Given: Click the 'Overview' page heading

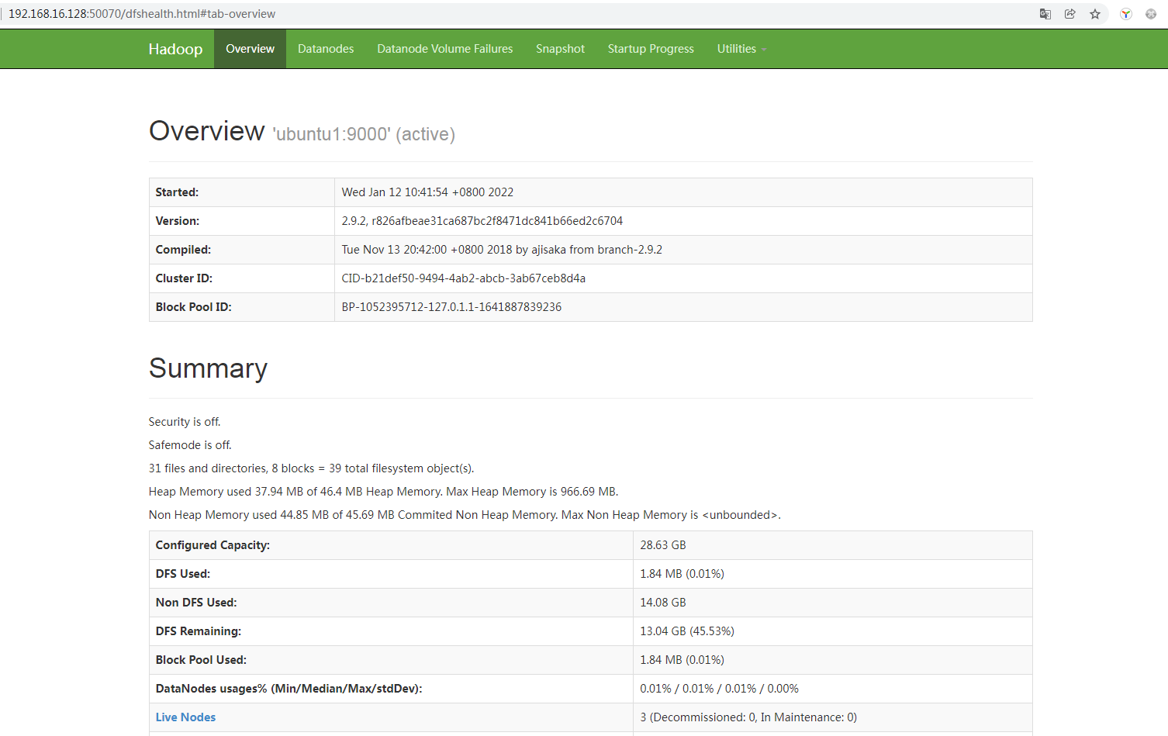Looking at the screenshot, I should (x=206, y=131).
